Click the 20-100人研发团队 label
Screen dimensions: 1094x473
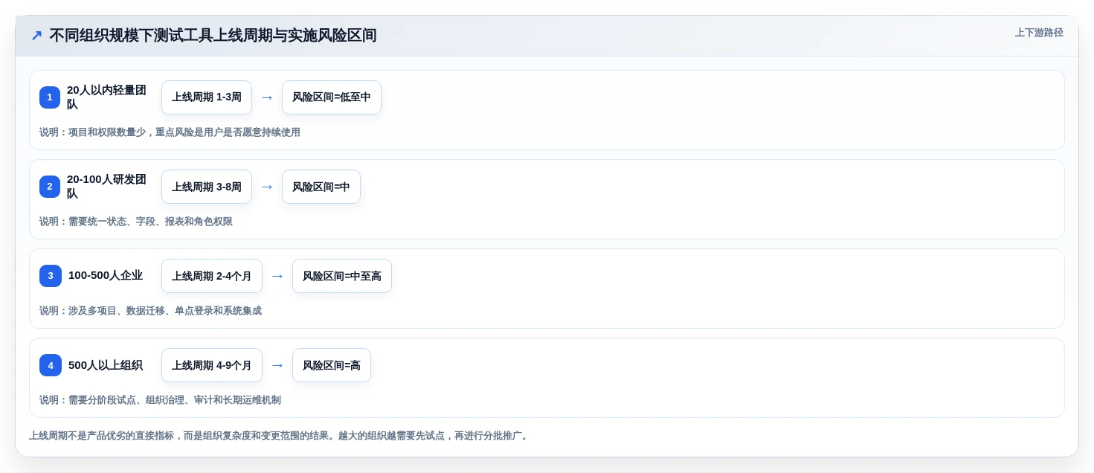tap(107, 187)
